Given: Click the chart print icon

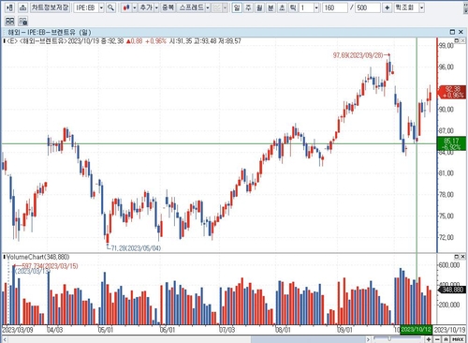Looking at the screenshot, I should [22, 7].
